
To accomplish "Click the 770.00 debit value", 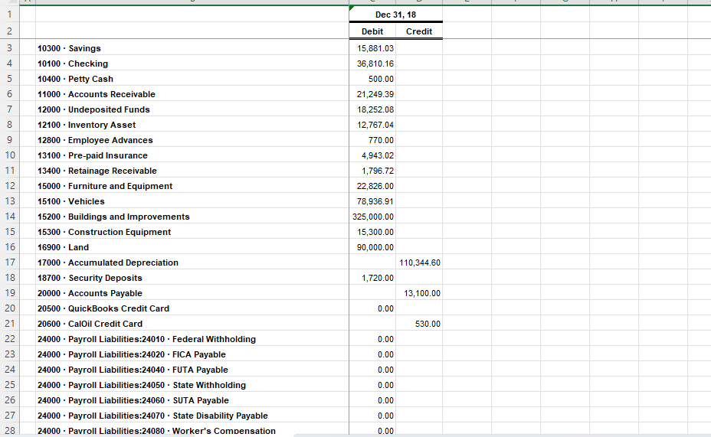I will coord(381,140).
